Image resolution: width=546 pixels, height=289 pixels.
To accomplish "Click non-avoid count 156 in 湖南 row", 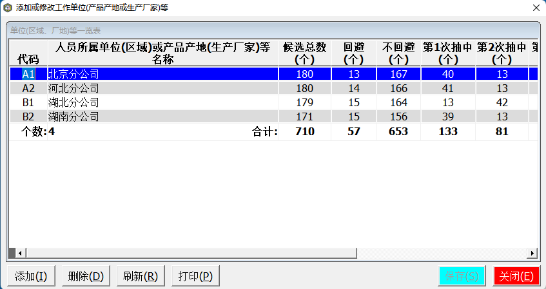I will coord(399,117).
